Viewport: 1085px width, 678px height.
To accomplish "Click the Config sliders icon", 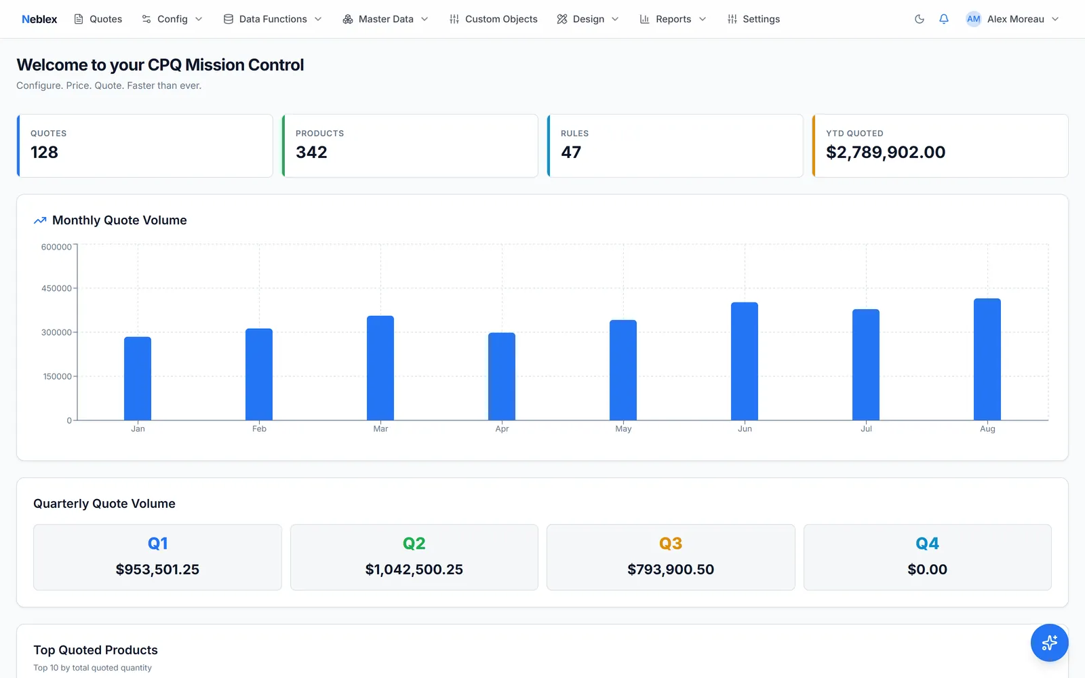I will coord(146,19).
